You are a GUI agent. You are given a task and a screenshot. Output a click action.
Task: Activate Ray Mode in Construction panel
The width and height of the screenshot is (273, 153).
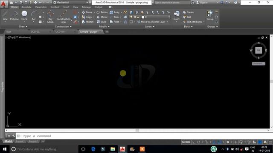(x=50, y=17)
